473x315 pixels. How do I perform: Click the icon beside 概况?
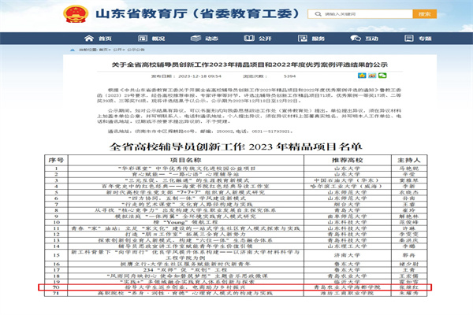(x=143, y=38)
